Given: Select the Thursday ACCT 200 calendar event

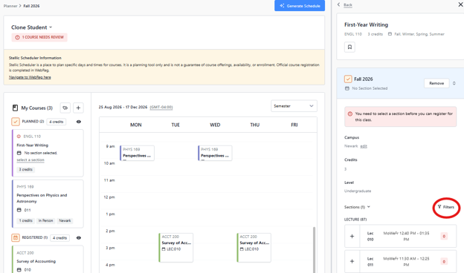Looking at the screenshot, I should pos(254,248).
